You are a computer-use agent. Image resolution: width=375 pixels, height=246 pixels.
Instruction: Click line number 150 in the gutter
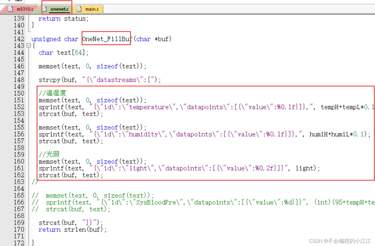(19, 93)
